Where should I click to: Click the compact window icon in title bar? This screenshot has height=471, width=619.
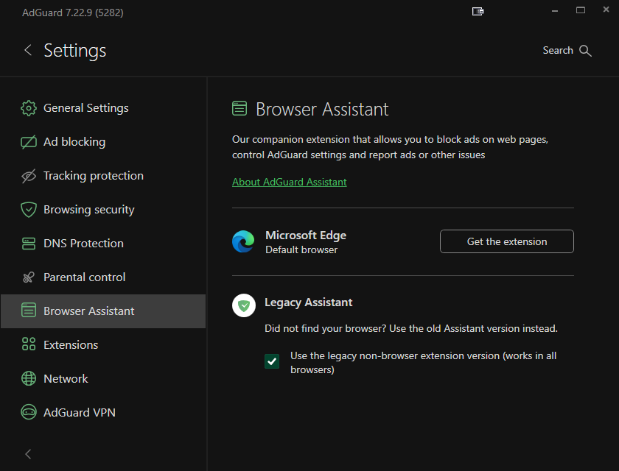point(478,12)
